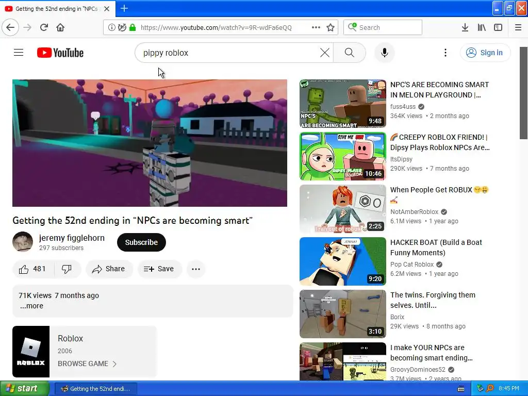528x396 pixels.
Task: Click the green padlock security icon
Action: tap(133, 27)
